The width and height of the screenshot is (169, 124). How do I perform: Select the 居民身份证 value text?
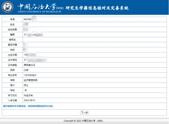29,65
